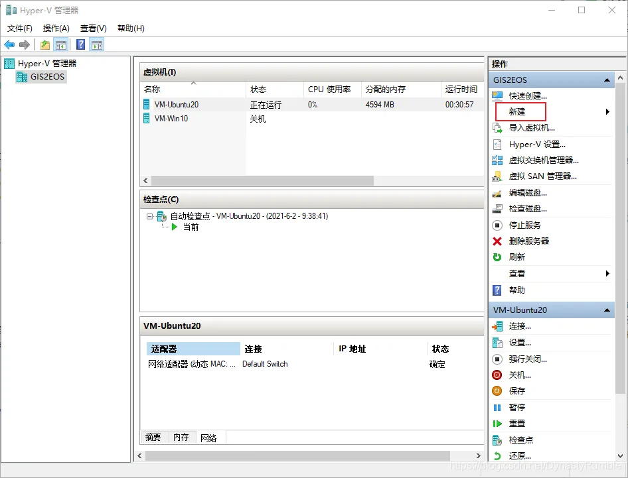The width and height of the screenshot is (628, 478).
Task: Click the Import Virtual Machine (导入虚拟机) icon
Action: coord(497,128)
